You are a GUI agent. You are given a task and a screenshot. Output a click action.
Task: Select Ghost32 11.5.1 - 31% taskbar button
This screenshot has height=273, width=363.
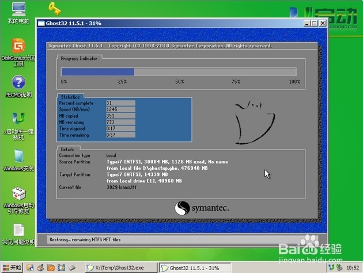pyautogui.click(x=195, y=268)
